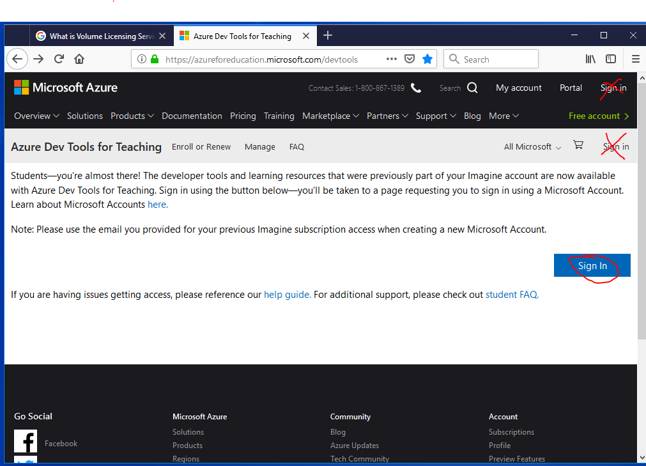Toggle the blue bookmark star
646x466 pixels.
427,59
